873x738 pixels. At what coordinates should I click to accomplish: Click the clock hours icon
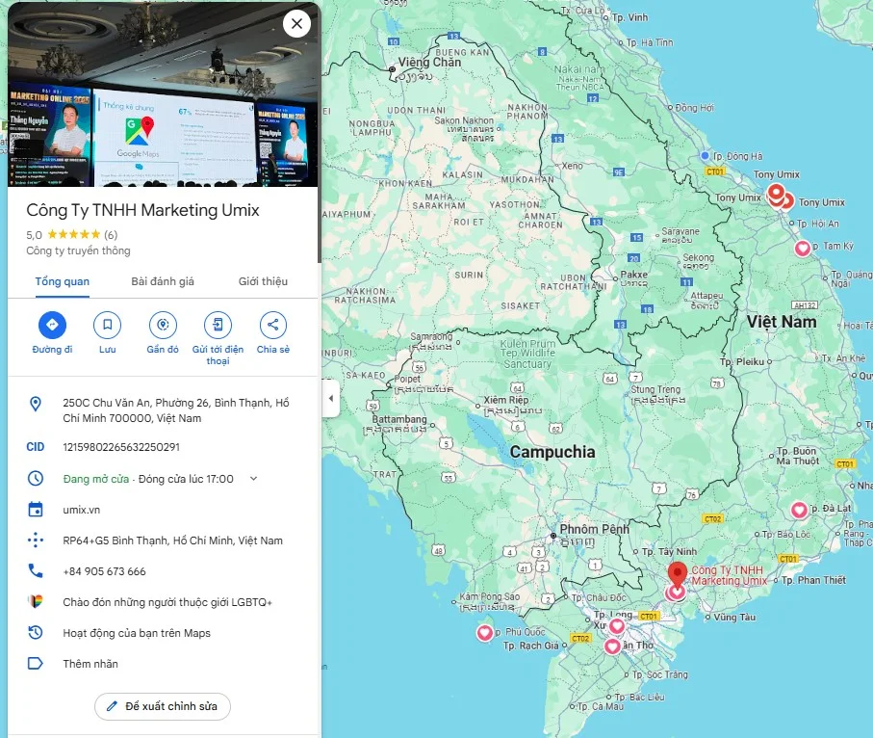click(35, 478)
